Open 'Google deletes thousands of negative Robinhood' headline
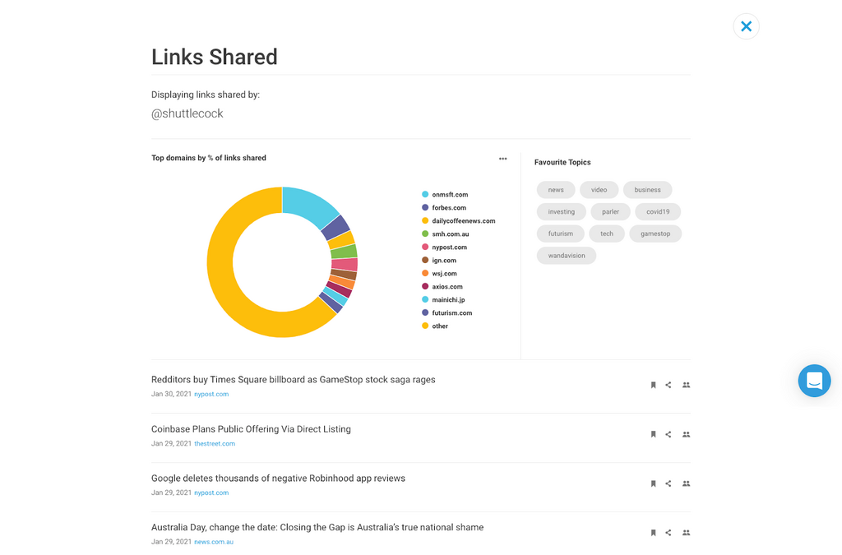 pyautogui.click(x=278, y=479)
